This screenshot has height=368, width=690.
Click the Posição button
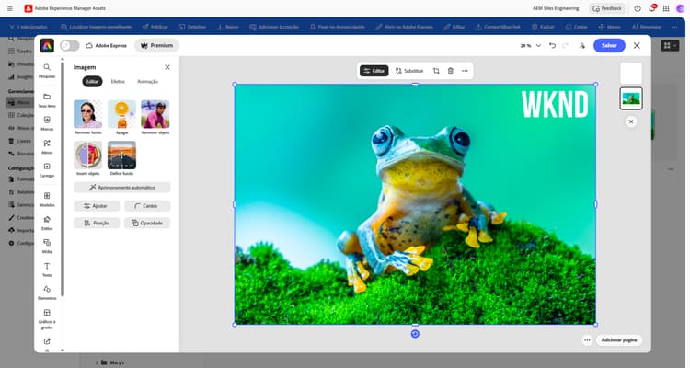pyautogui.click(x=97, y=224)
